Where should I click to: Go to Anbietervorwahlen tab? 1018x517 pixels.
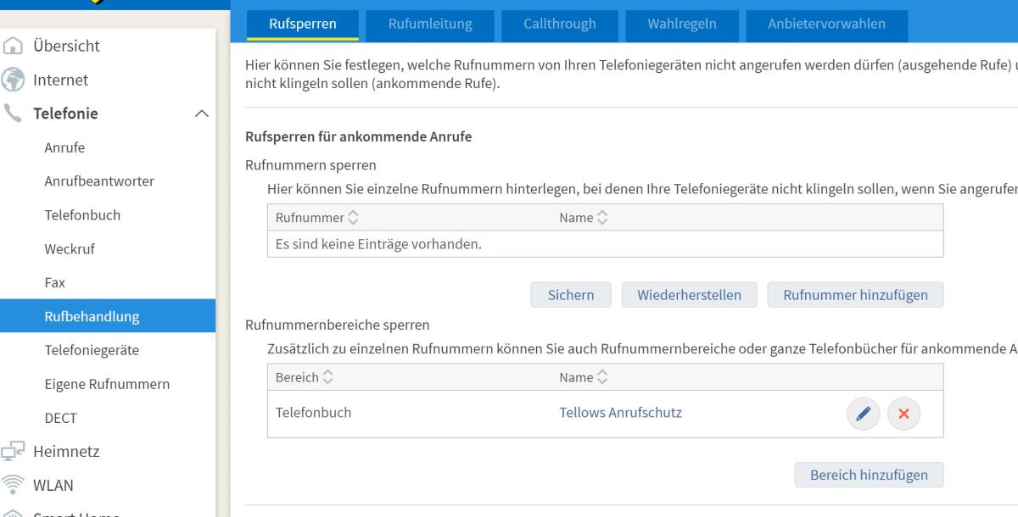(826, 24)
